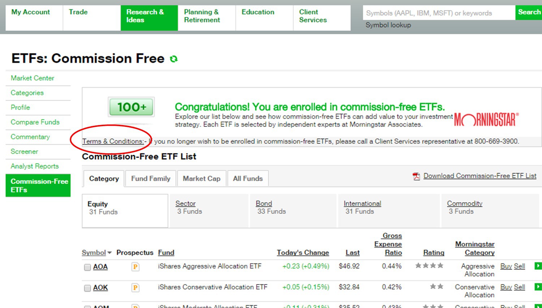Screen dimensions: 542x308
Task: Open Compare Funds in the sidebar
Action: click(35, 122)
